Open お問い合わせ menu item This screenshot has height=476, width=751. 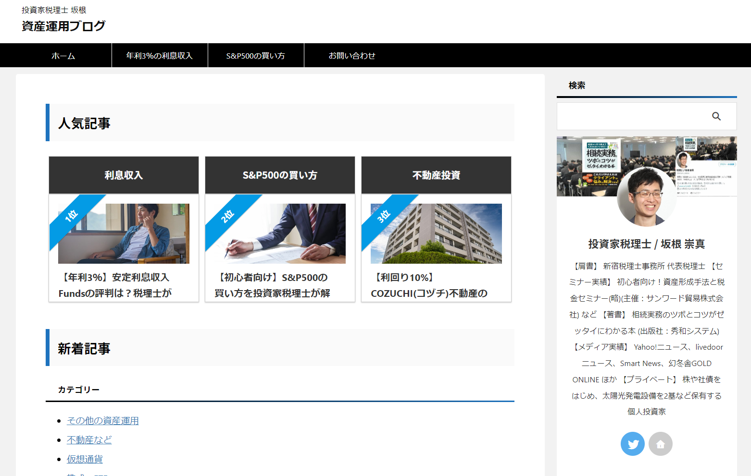point(352,56)
